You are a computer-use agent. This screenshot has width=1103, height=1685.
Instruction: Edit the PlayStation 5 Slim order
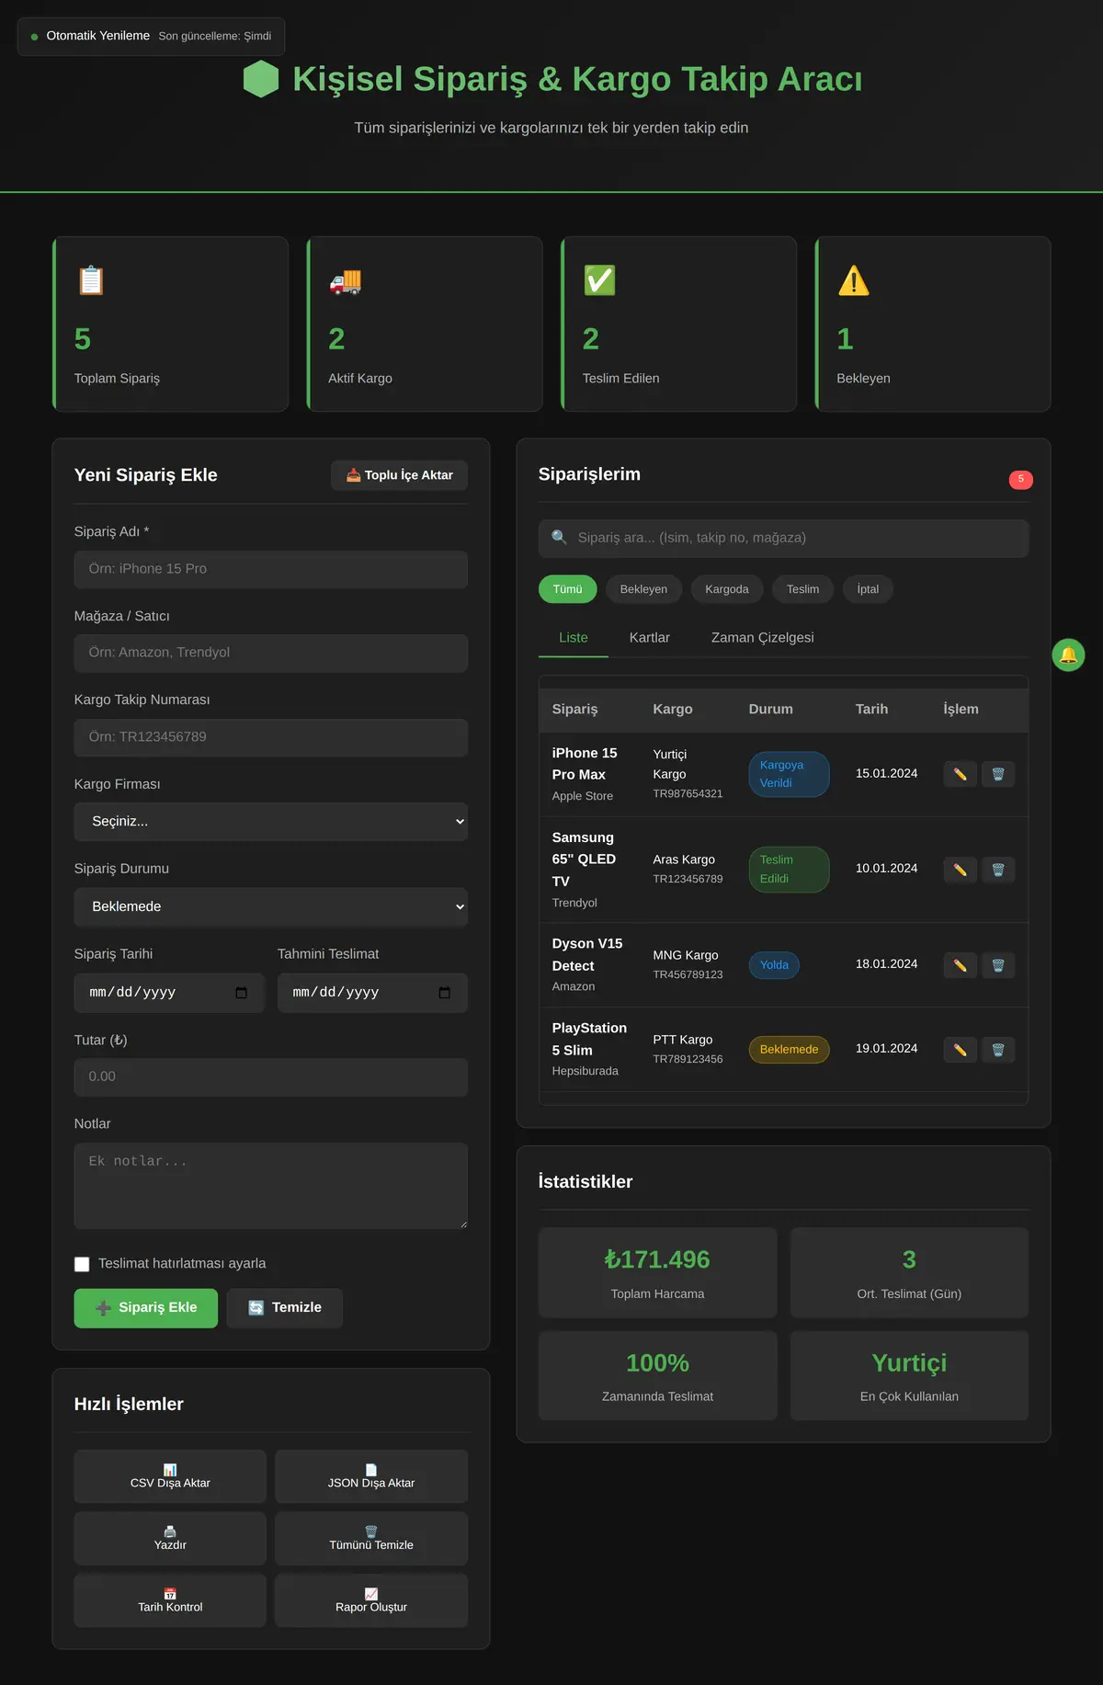pos(960,1050)
